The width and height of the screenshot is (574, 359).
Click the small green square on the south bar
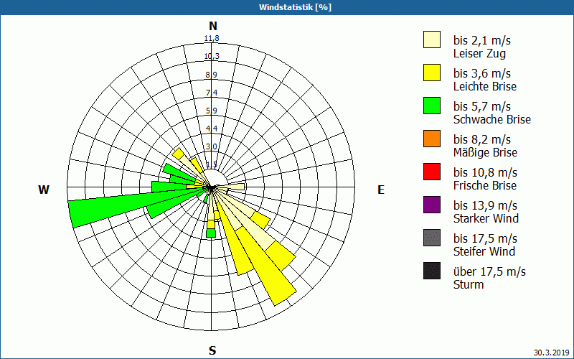pyautogui.click(x=211, y=233)
